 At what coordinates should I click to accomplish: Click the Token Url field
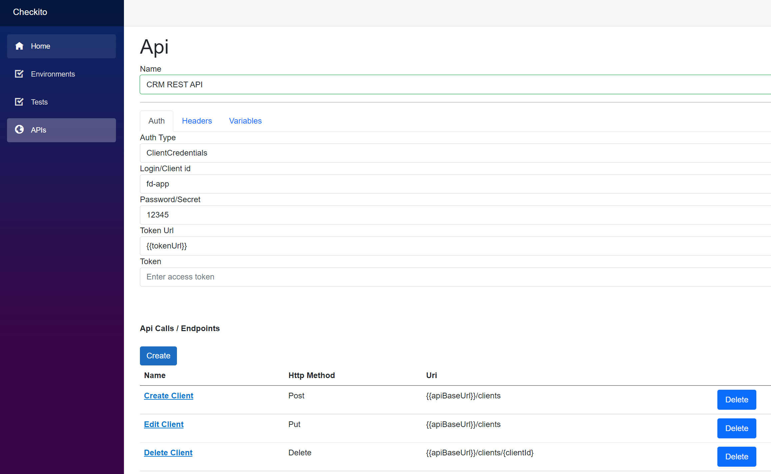pos(455,246)
